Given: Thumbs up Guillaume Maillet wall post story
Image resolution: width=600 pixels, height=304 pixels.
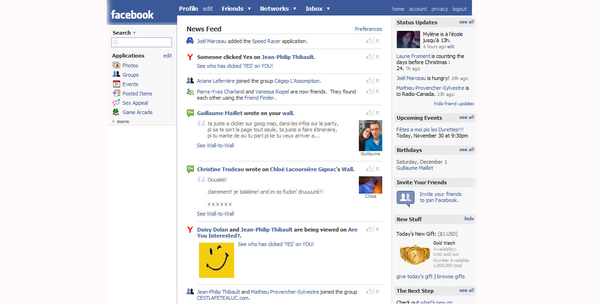Looking at the screenshot, I should click(369, 113).
